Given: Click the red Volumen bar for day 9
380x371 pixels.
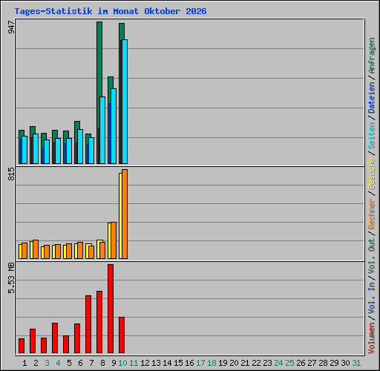Looking at the screenshot, I should click(x=111, y=309).
